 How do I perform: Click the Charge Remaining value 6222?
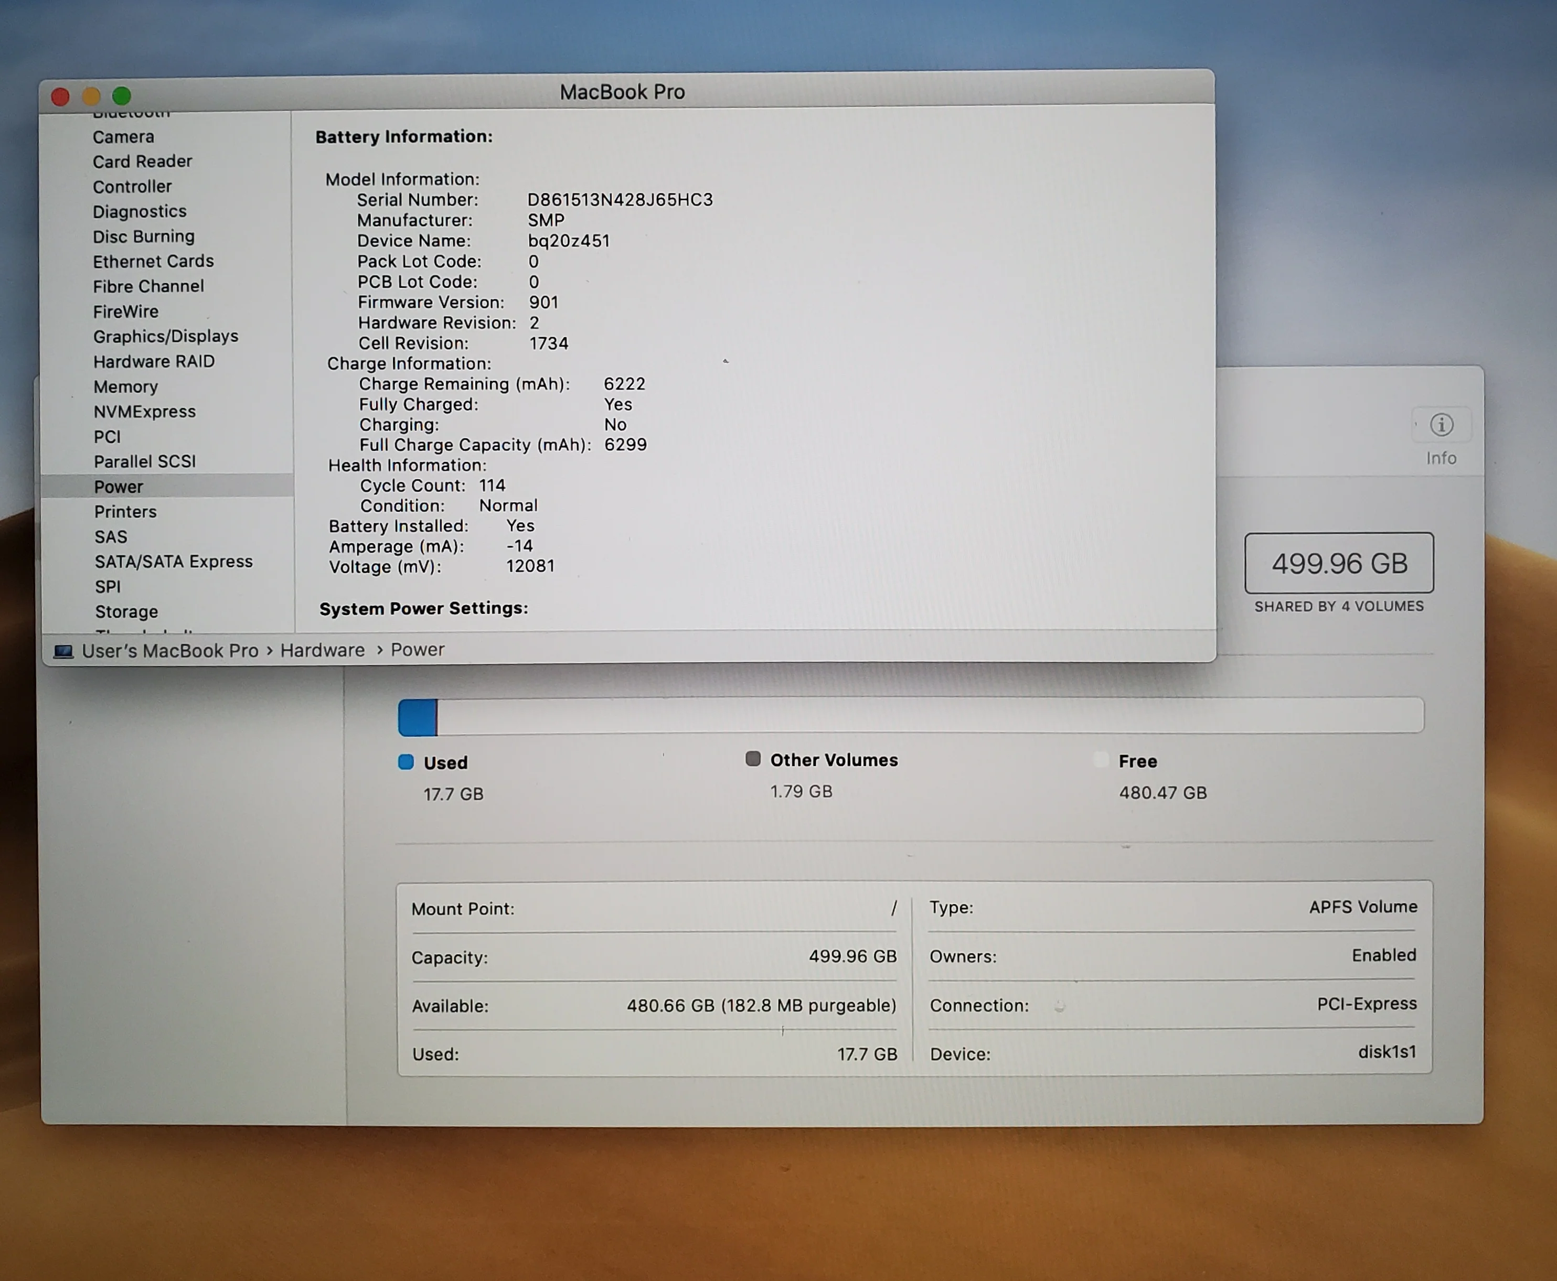tap(625, 384)
